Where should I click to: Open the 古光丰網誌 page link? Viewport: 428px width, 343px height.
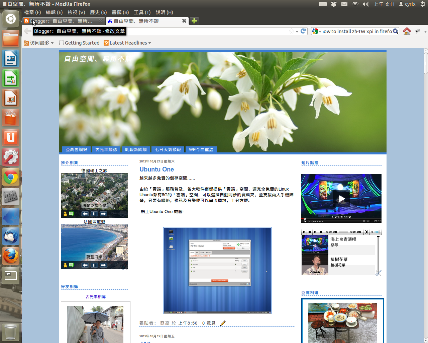pos(106,150)
